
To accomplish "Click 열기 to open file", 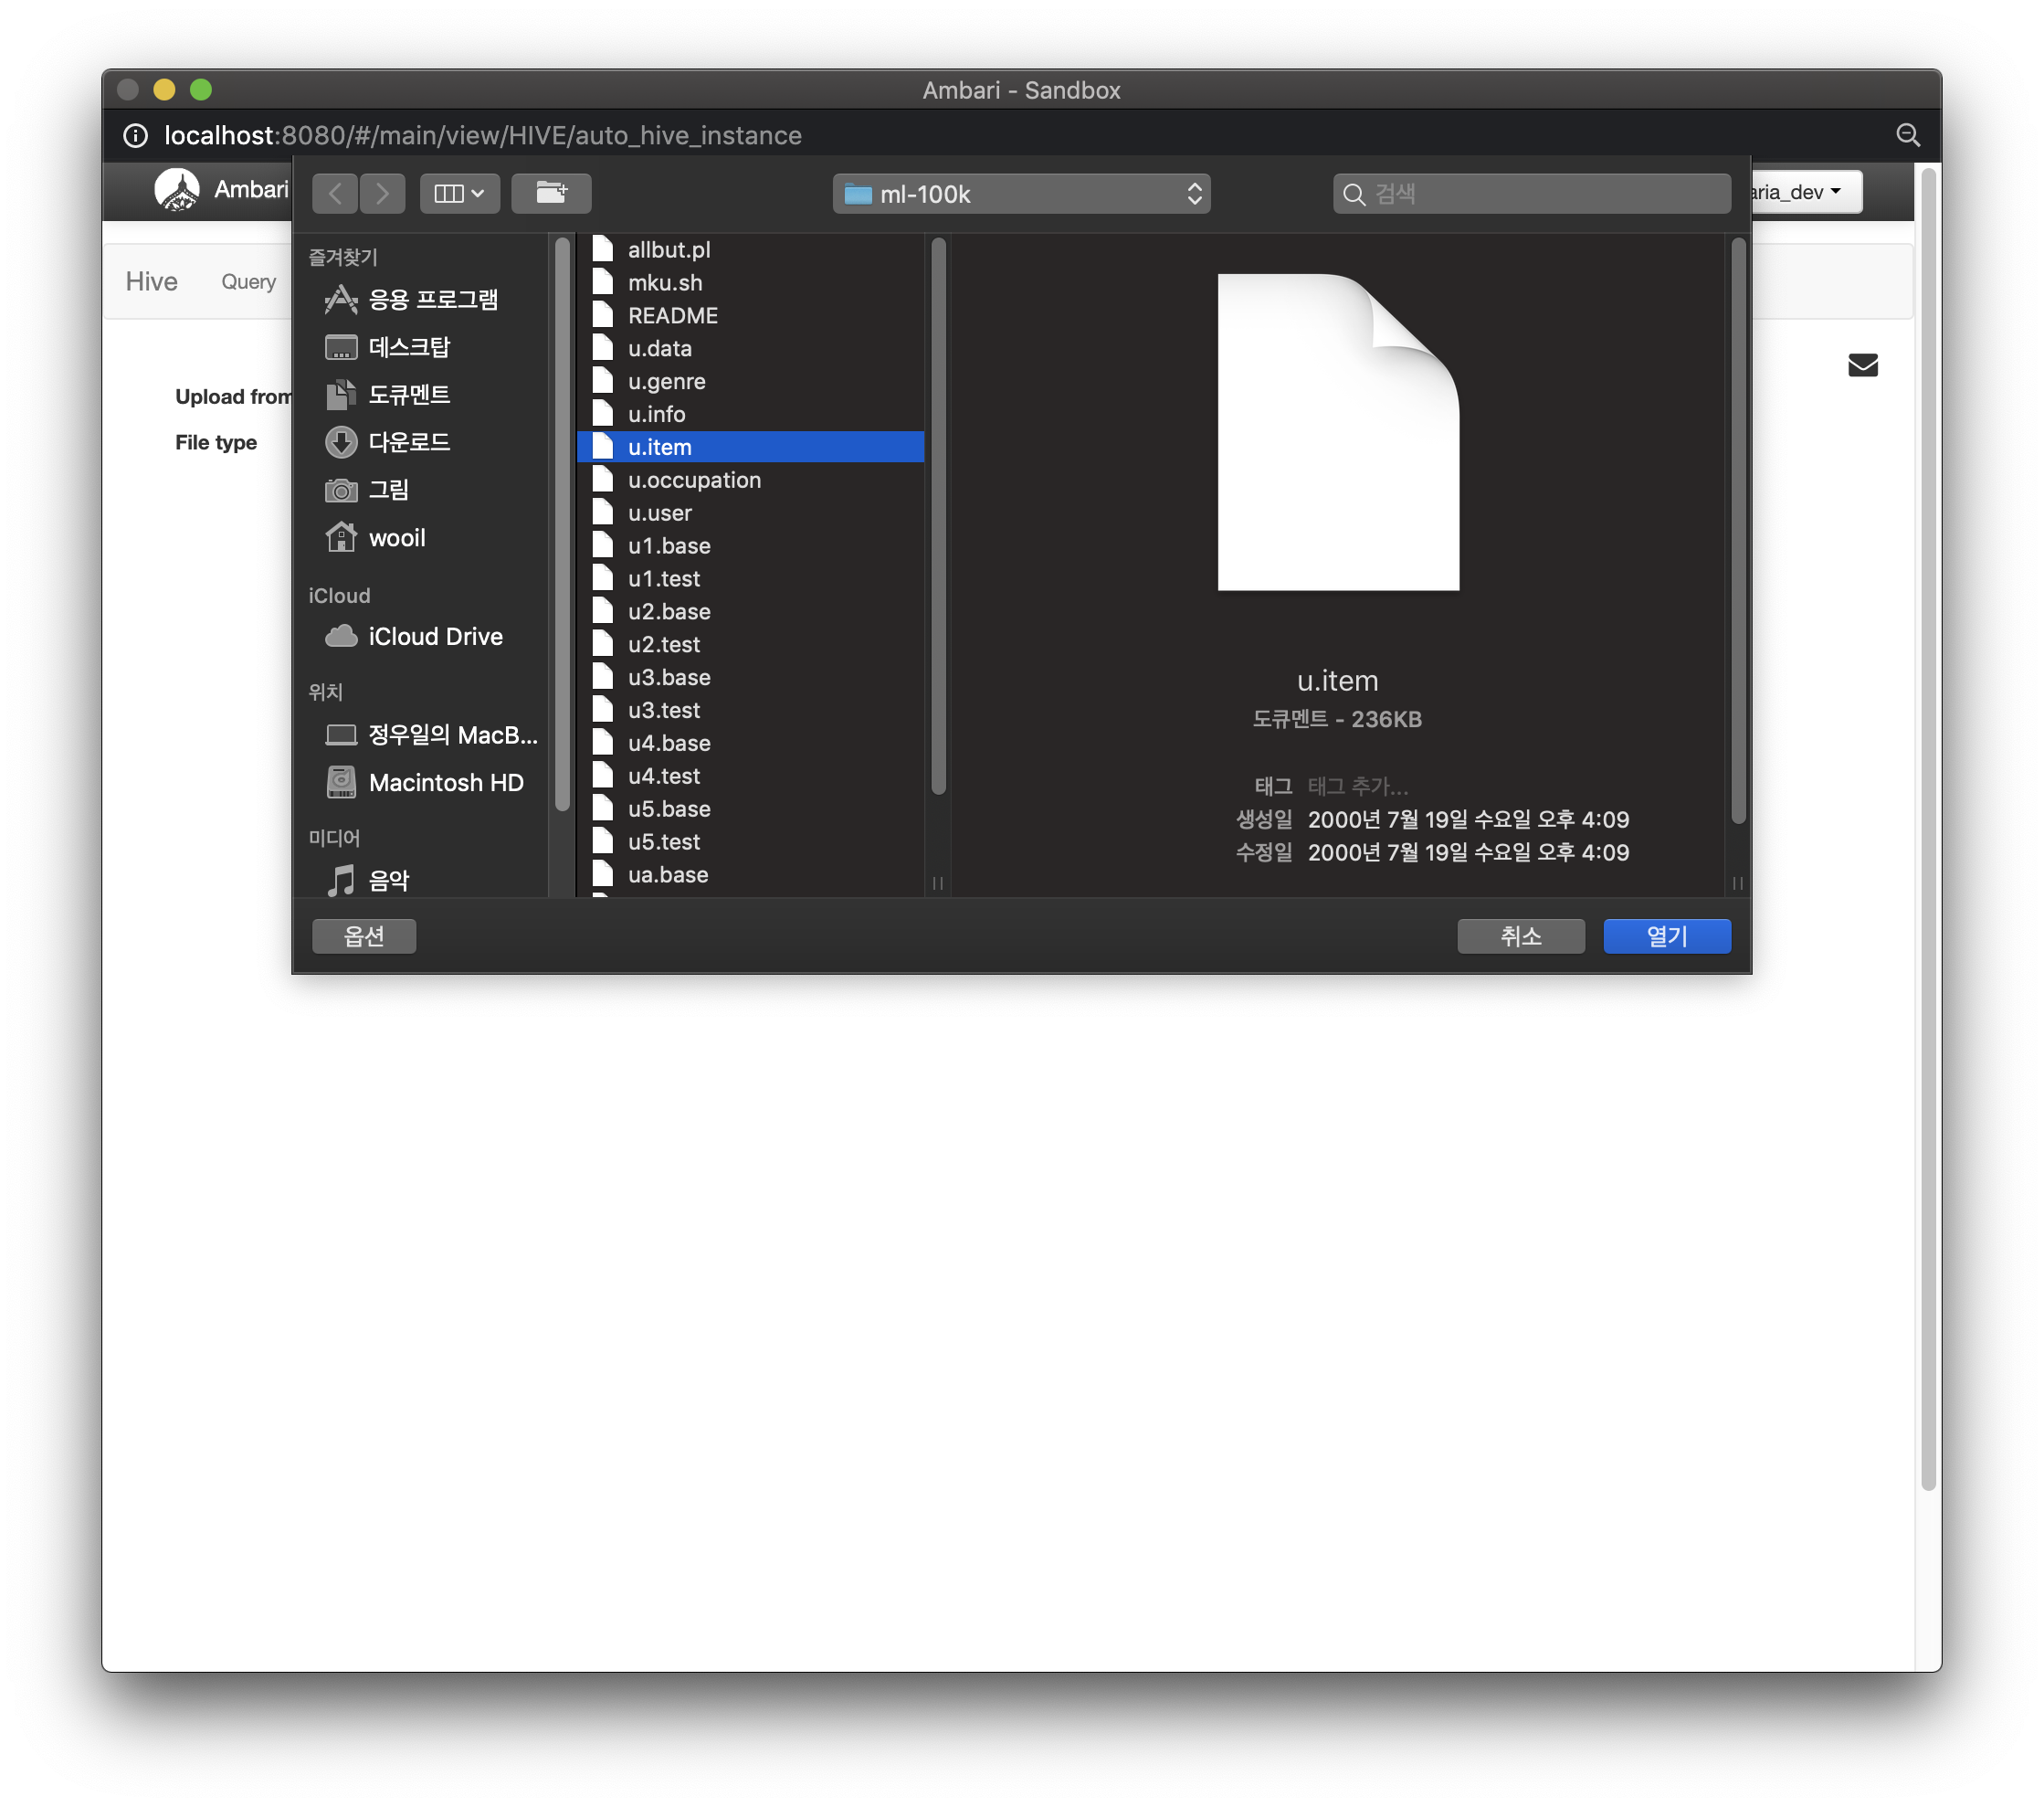I will click(x=1667, y=936).
